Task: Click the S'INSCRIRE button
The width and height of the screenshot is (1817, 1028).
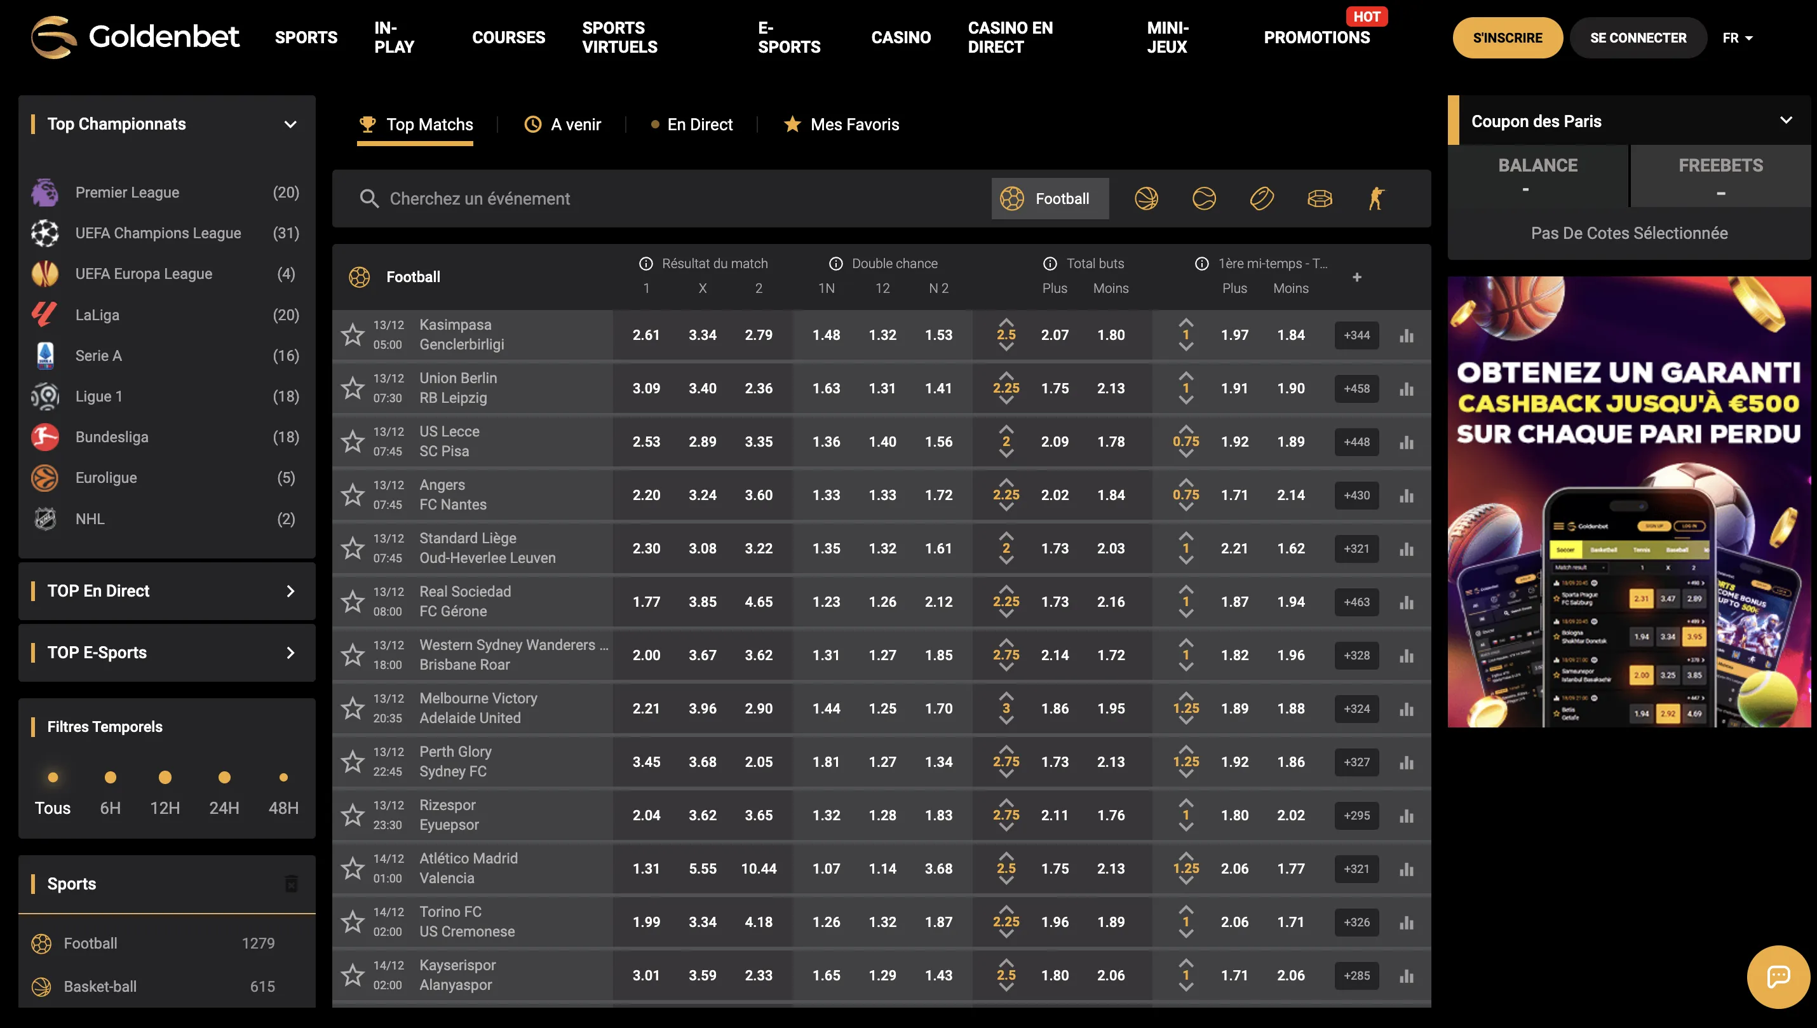Action: [x=1507, y=37]
